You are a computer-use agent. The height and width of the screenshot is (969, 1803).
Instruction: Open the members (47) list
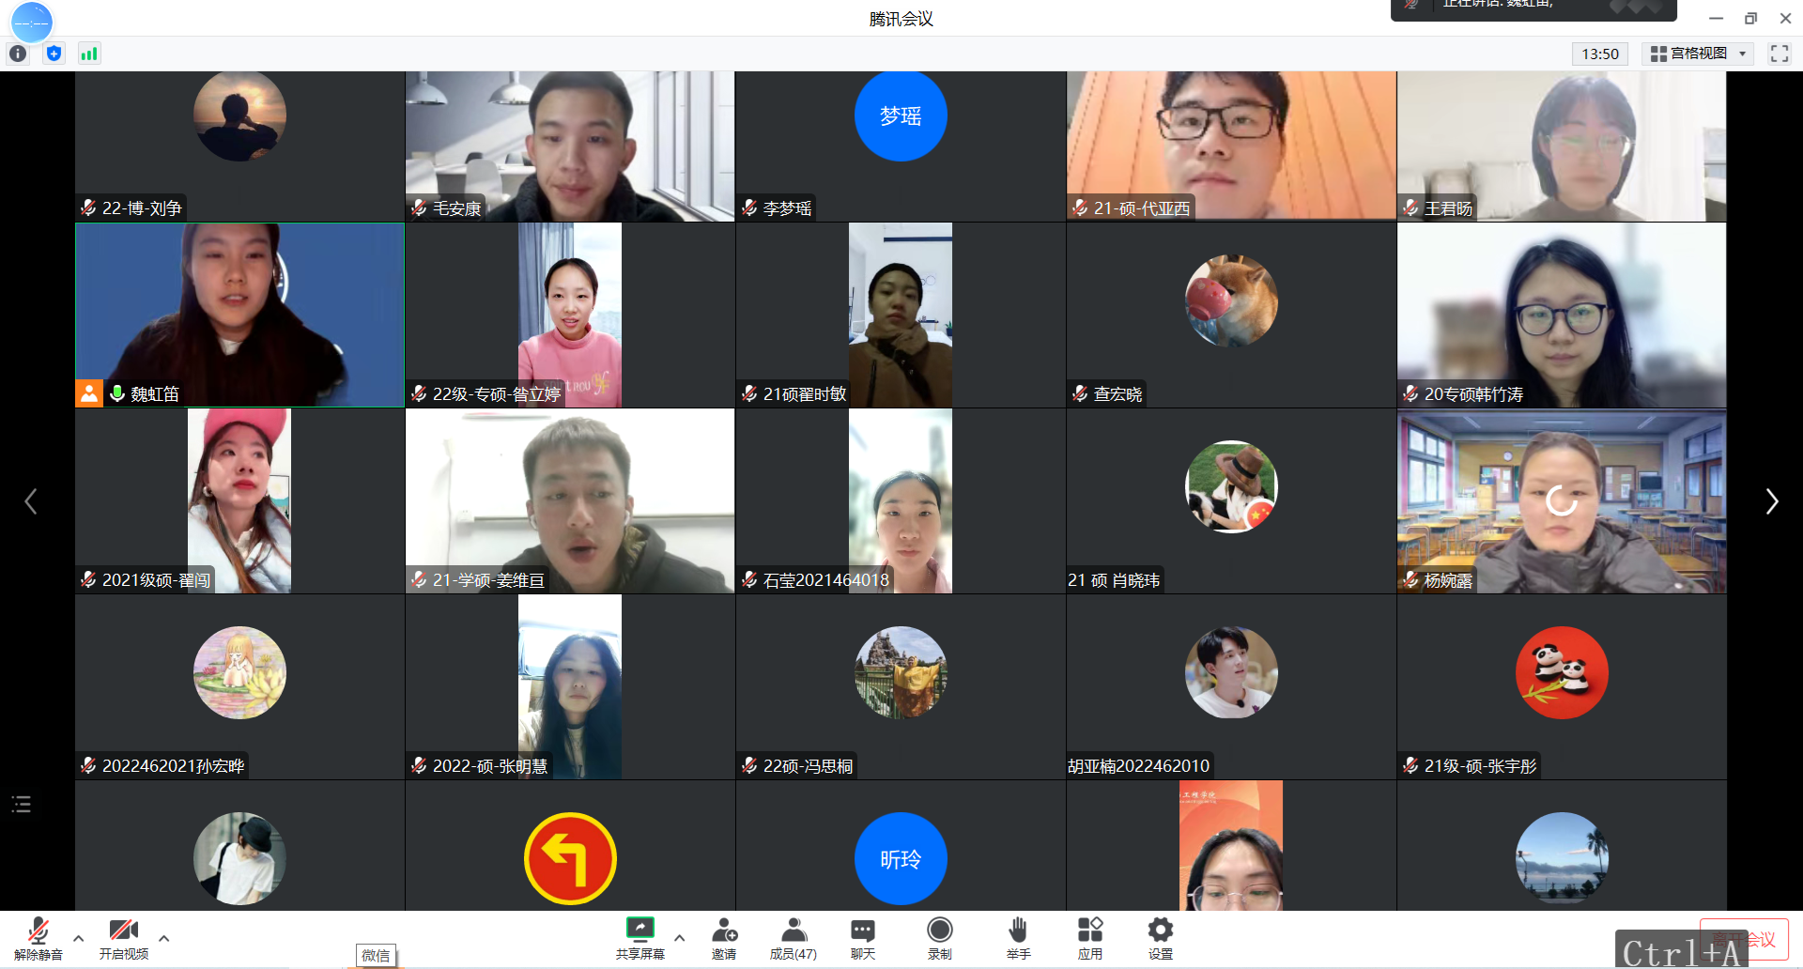tap(794, 938)
